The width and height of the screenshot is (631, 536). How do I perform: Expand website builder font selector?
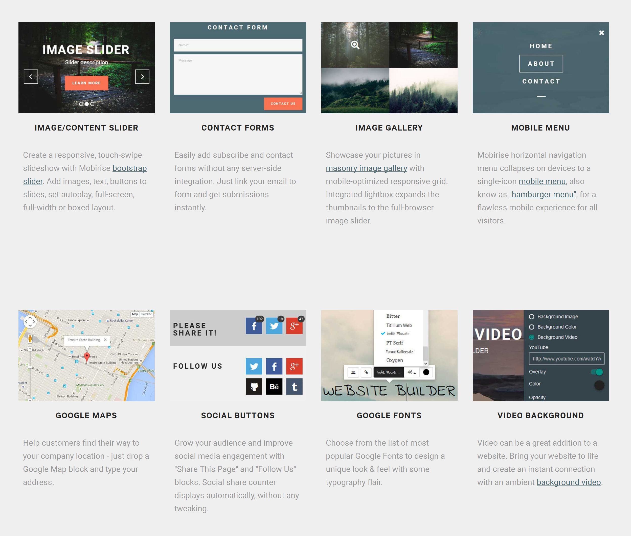coord(387,372)
